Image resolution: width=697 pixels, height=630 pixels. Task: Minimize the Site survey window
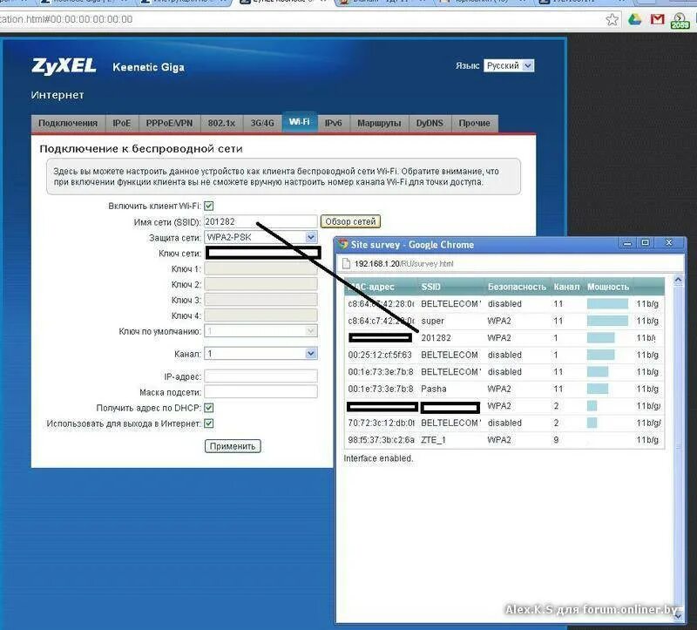coord(627,243)
